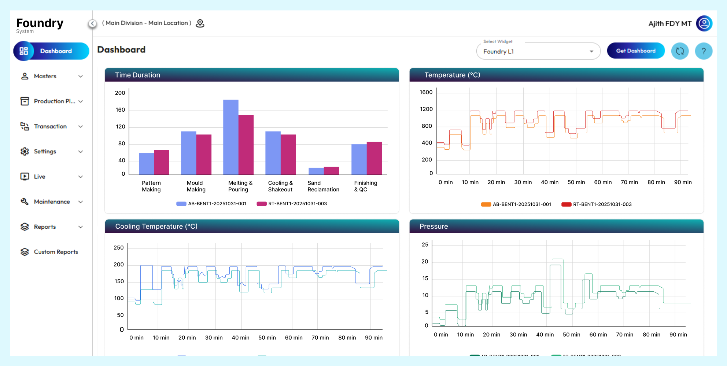727x366 pixels.
Task: Expand the Settings menu chevron
Action: point(81,151)
